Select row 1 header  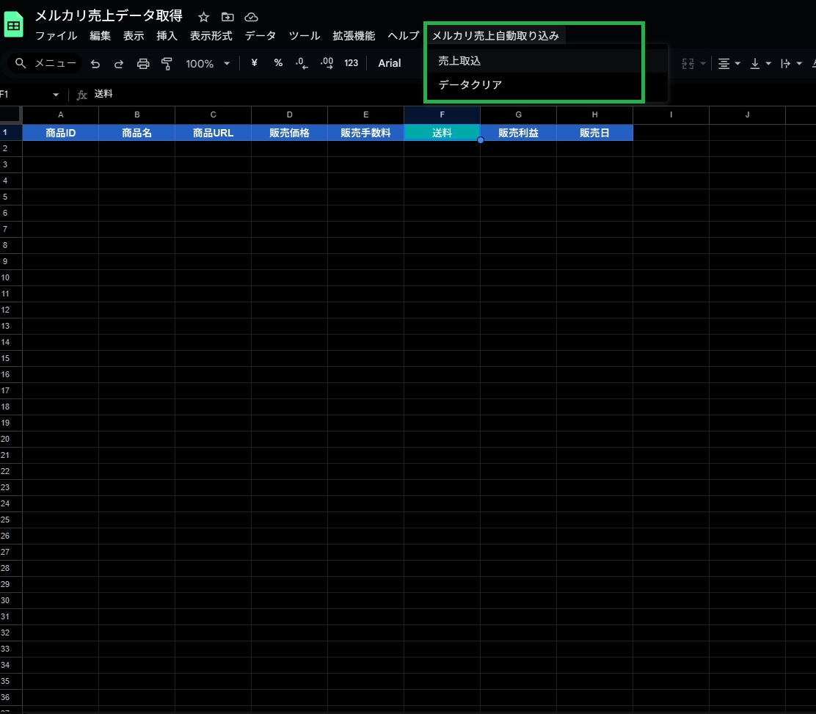click(11, 133)
